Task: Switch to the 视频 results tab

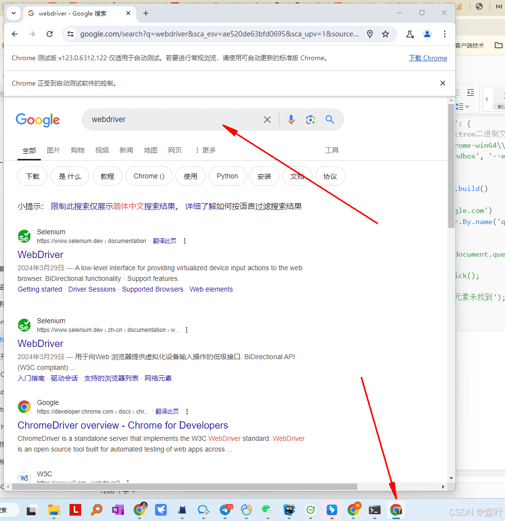Action: click(x=102, y=151)
